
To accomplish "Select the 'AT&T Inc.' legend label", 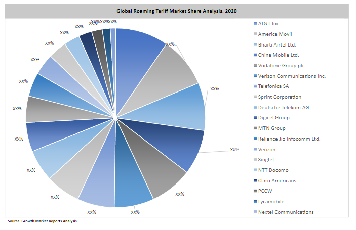I will coord(269,24).
